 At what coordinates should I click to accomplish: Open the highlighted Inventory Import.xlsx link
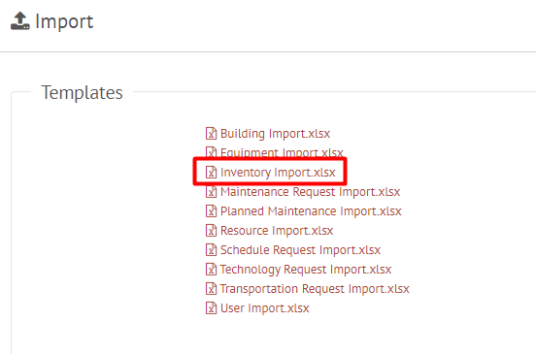278,173
